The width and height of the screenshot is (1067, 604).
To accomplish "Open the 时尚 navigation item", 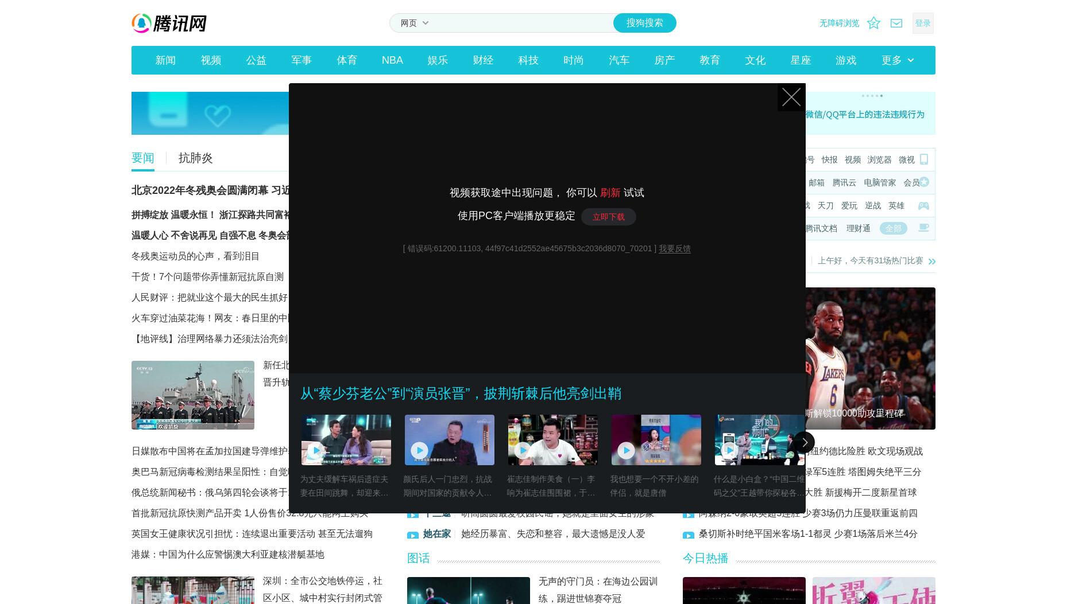I will click(574, 60).
